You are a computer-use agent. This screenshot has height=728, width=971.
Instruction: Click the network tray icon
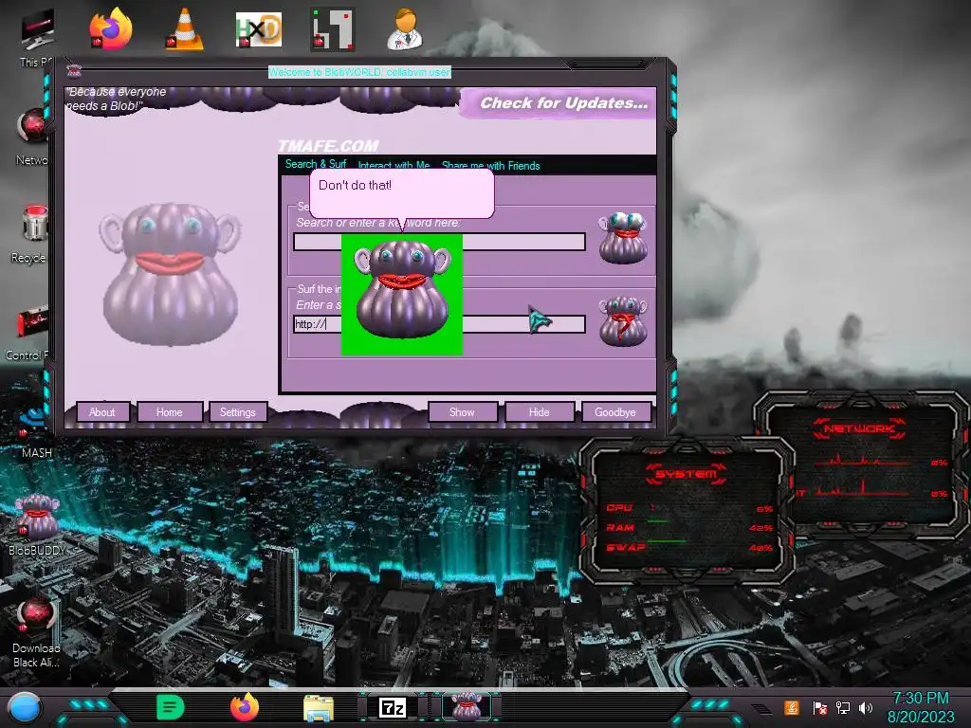(843, 707)
